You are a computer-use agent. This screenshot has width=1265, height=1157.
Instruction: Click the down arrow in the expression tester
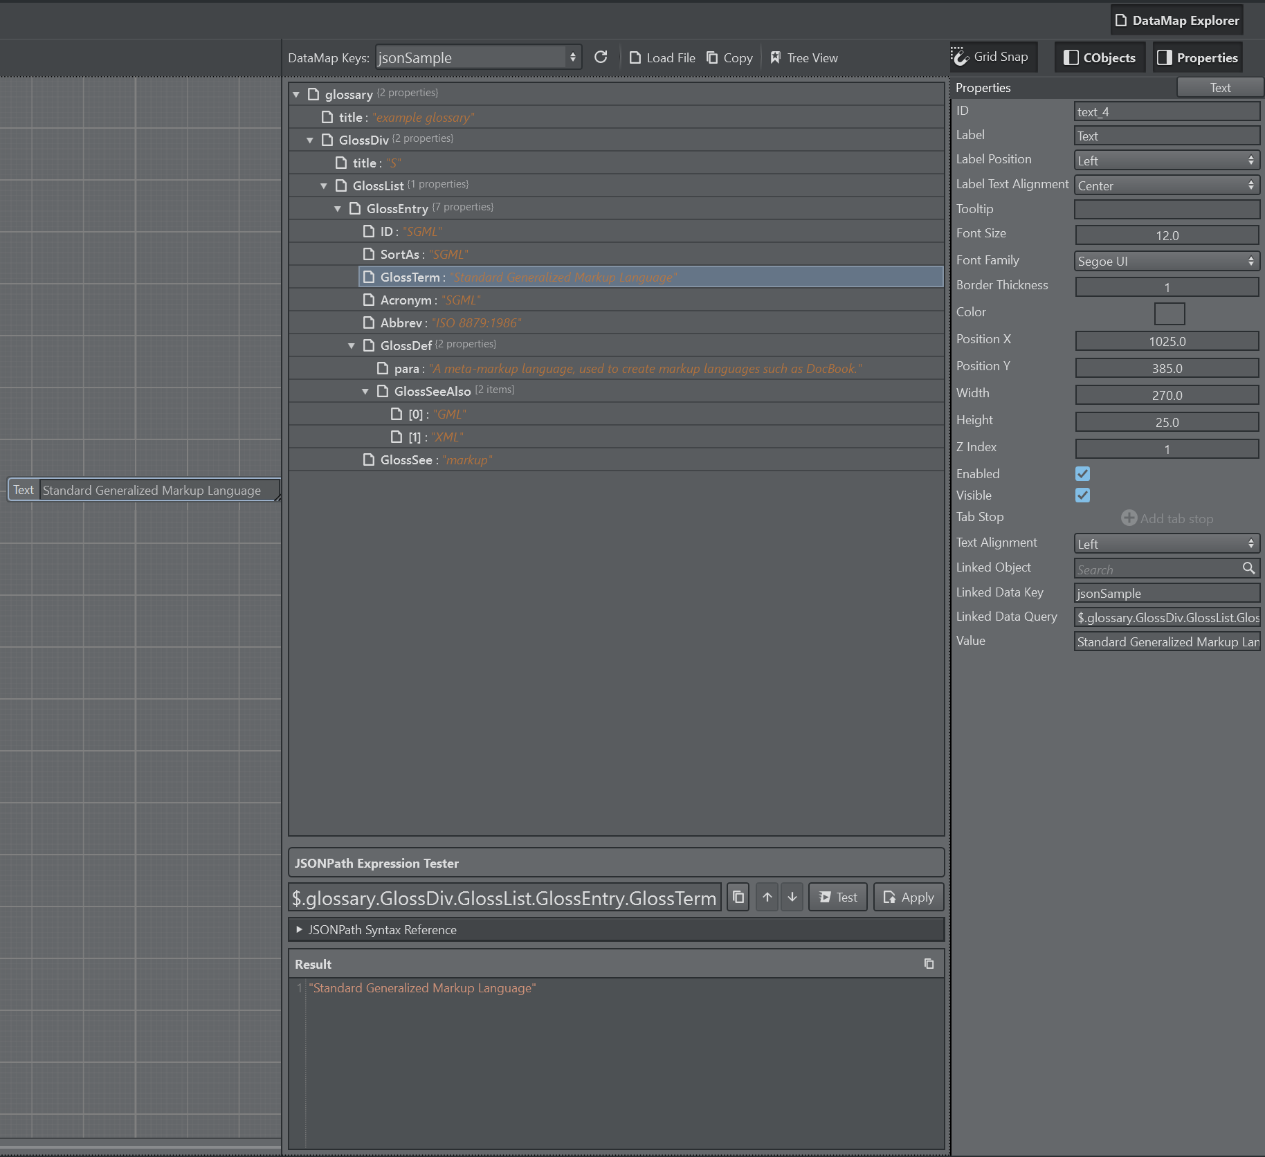(792, 898)
